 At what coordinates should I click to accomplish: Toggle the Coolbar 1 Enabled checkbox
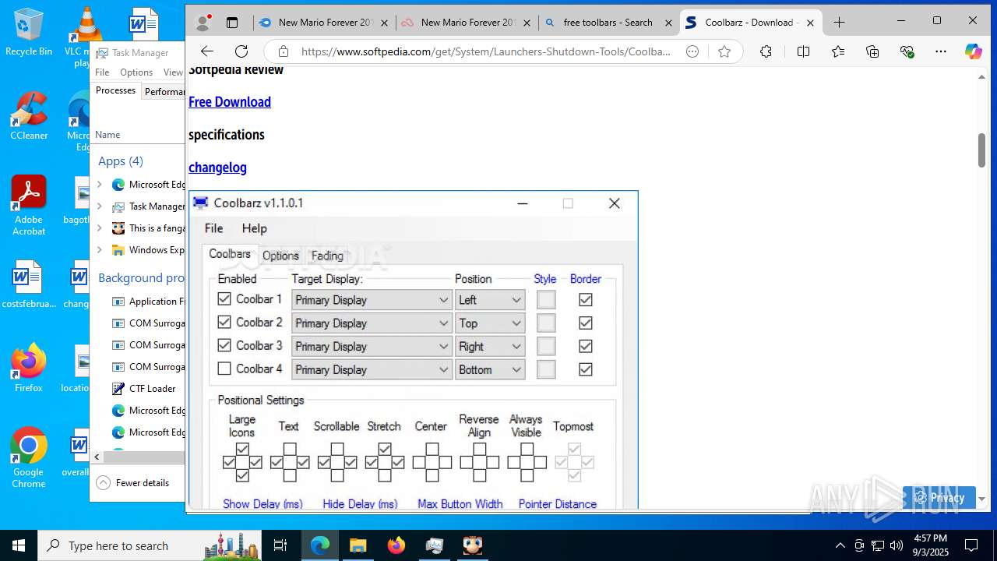tap(224, 299)
